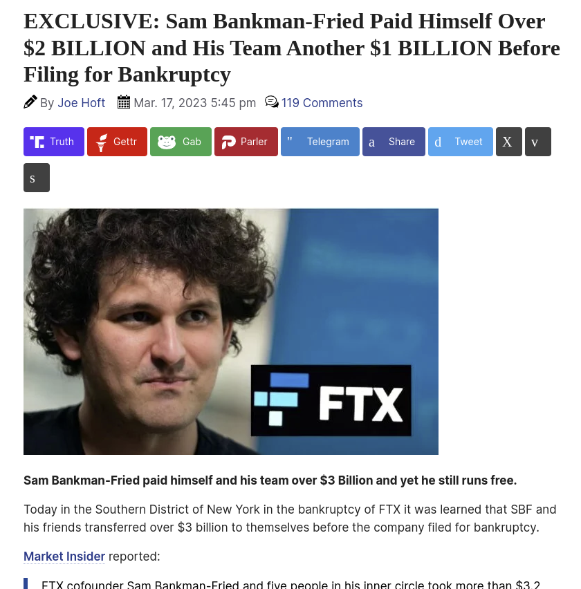Share via the Gab frog button
Image resolution: width=581 pixels, height=589 pixels.
point(181,142)
